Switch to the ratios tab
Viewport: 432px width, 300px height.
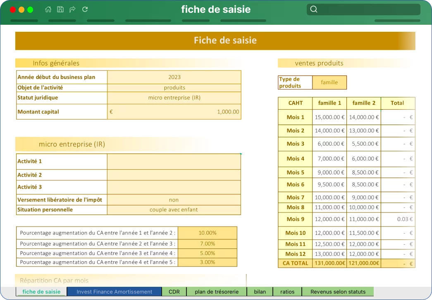(x=287, y=292)
